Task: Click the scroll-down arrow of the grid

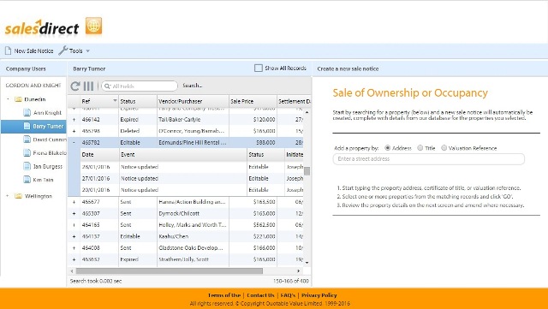Action: 307,263
